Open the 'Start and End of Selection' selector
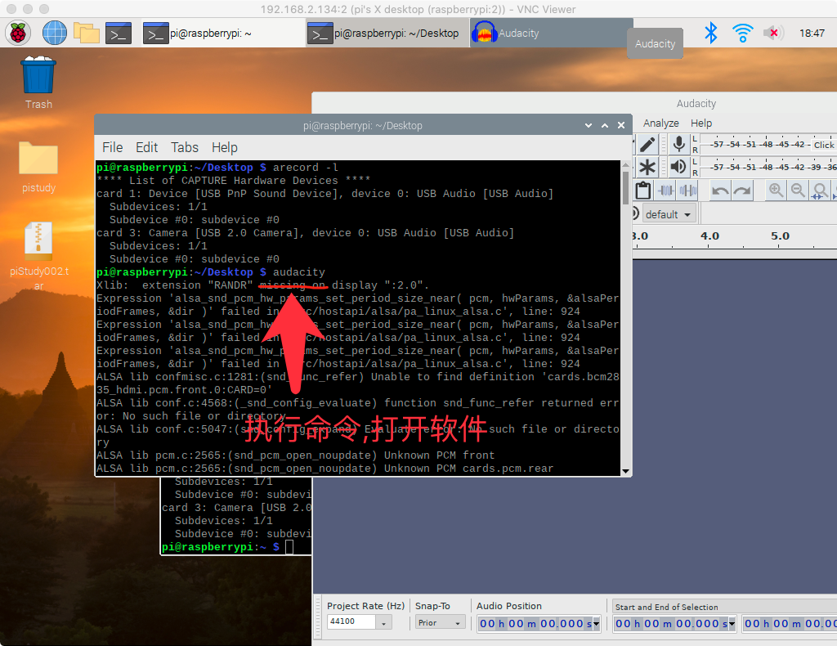This screenshot has height=646, width=837. click(725, 607)
